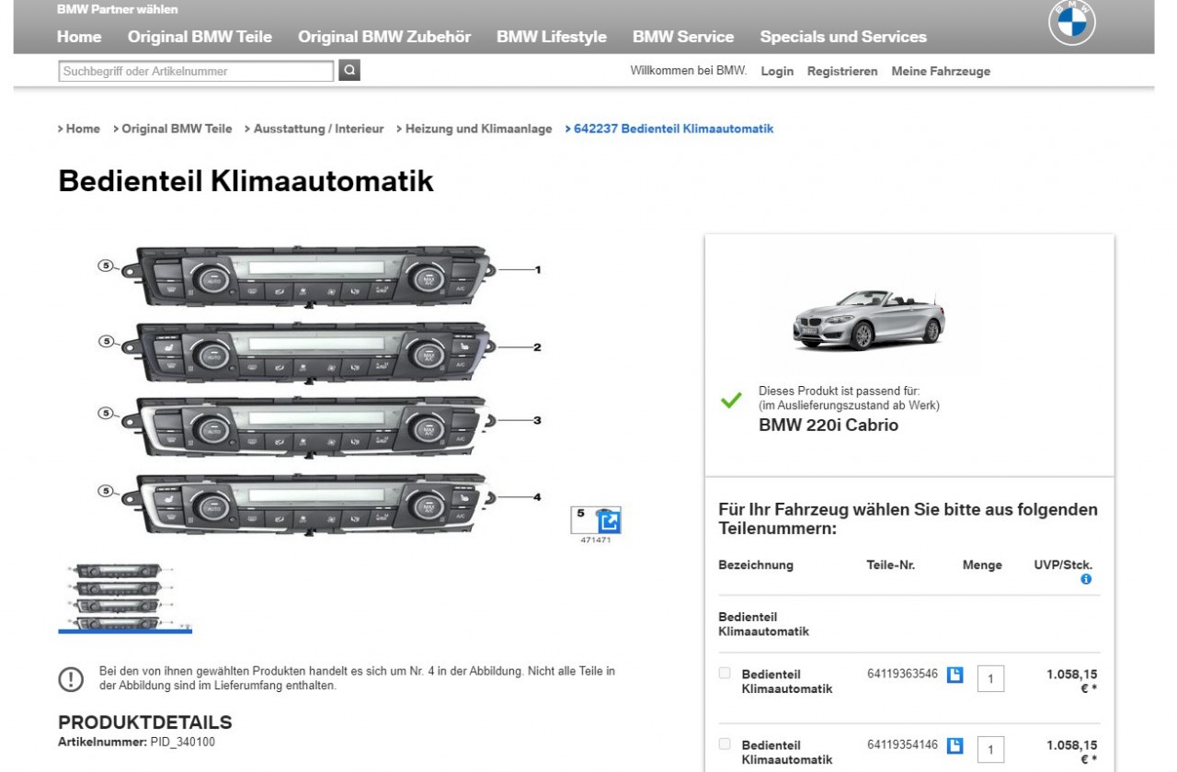Click the main climate control panel diagram
Screen dimensions: 1177x772
[x=322, y=392]
